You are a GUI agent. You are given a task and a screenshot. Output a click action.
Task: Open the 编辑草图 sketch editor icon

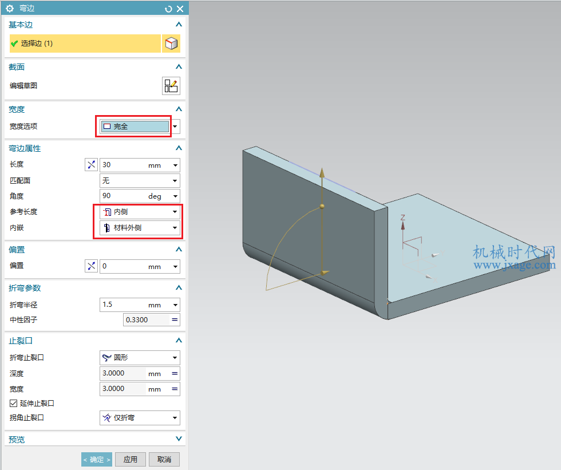point(171,86)
